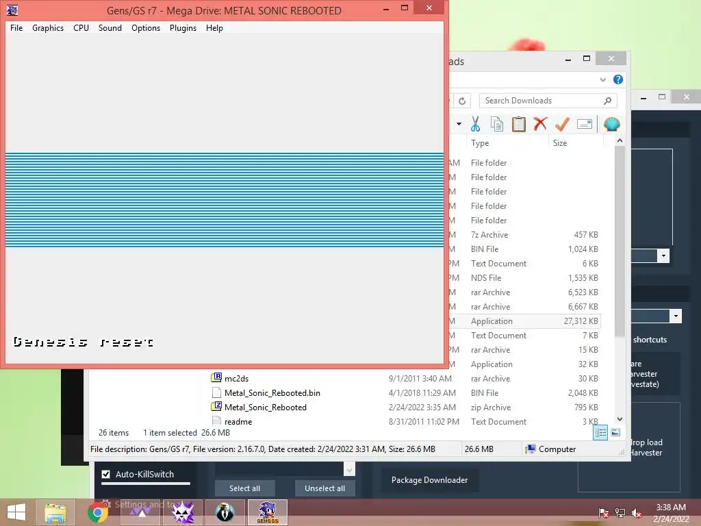Click the NDS File type entry
Image resolution: width=701 pixels, height=526 pixels.
[486, 278]
